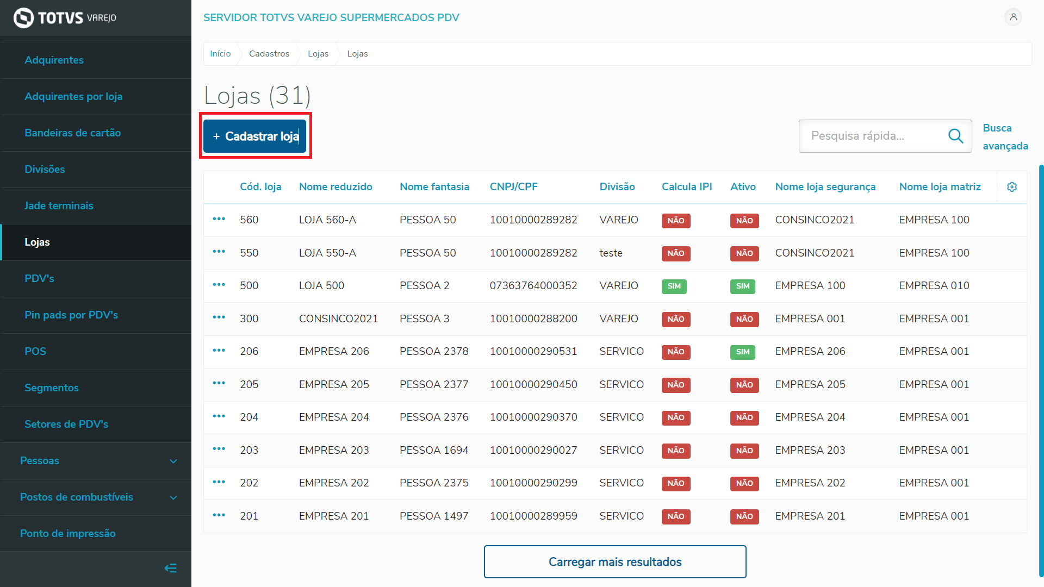Click the Cadastrar loja button
Image resolution: width=1044 pixels, height=587 pixels.
pos(255,136)
